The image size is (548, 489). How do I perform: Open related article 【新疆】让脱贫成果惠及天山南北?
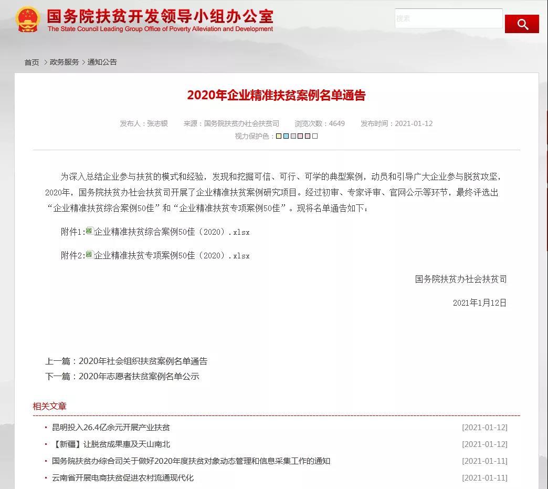pos(111,444)
